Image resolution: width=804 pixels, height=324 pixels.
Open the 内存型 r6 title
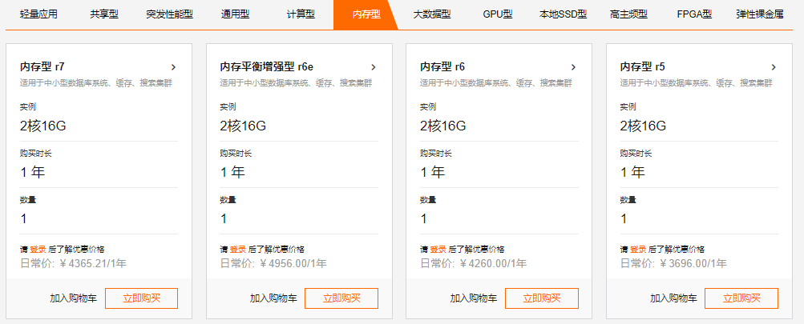click(x=442, y=67)
